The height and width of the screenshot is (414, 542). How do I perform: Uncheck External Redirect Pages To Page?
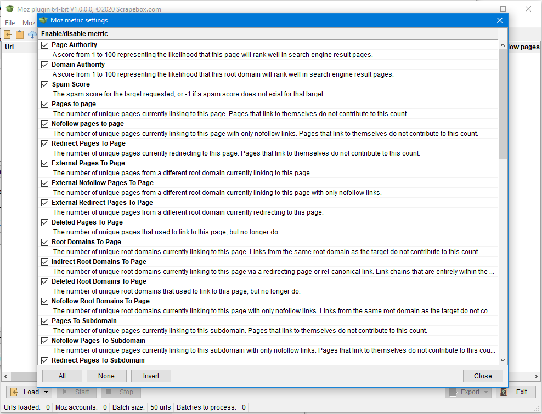pos(44,203)
